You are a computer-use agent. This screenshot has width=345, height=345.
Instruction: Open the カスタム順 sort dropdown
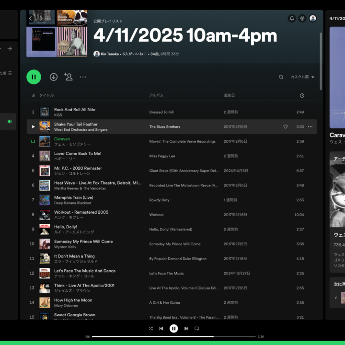pos(302,77)
